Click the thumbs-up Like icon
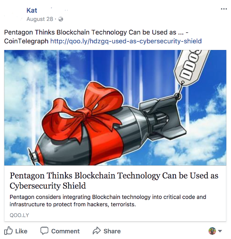The height and width of the screenshot is (239, 231). pos(8,230)
